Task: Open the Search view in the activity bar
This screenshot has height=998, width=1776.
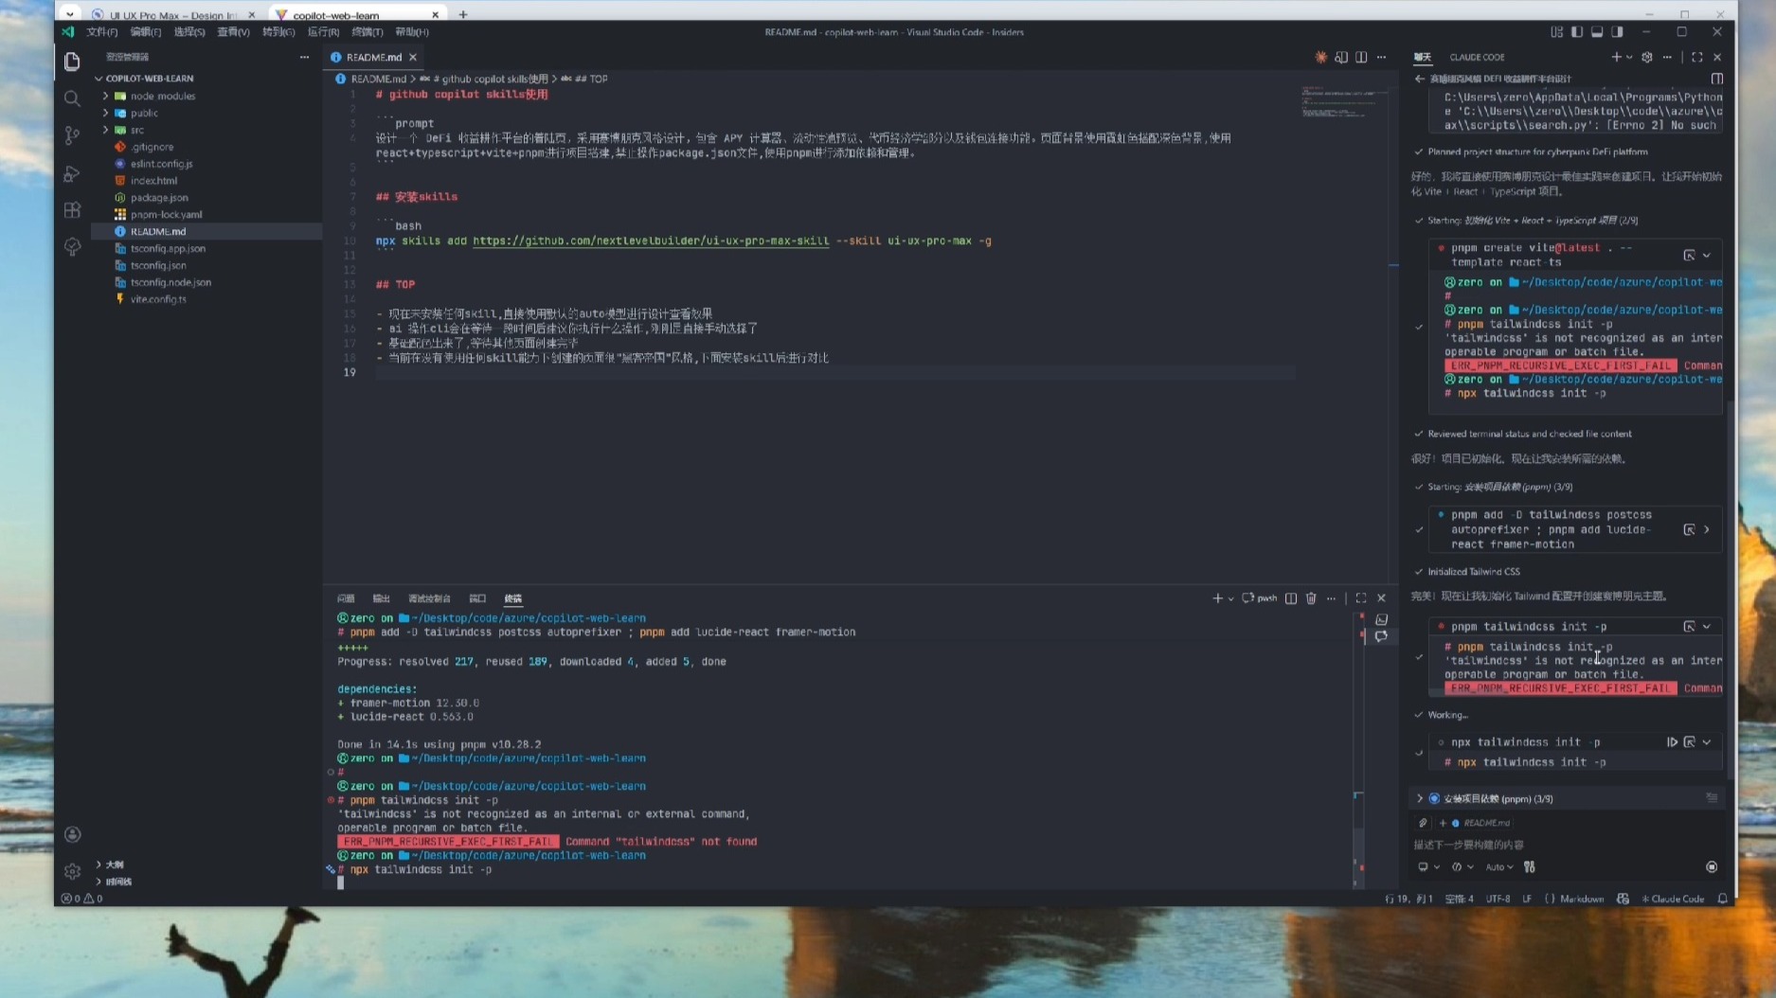Action: (72, 98)
